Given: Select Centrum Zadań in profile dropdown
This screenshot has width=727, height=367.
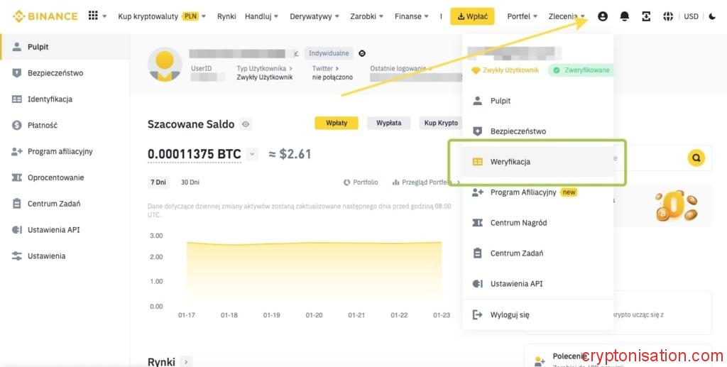Looking at the screenshot, I should [538, 253].
